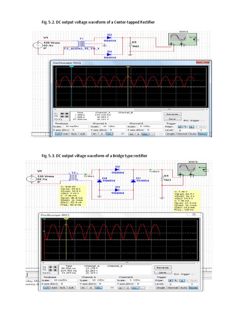Select diode D2 in bridge rectifier
This screenshot has width=236, height=315.
[117, 170]
